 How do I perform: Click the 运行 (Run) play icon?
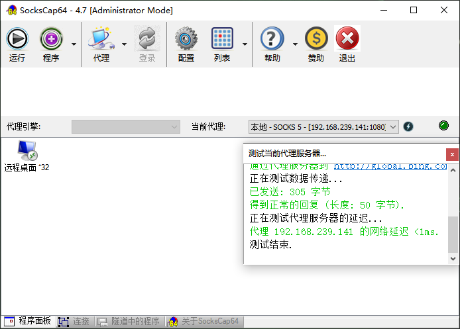(17, 38)
